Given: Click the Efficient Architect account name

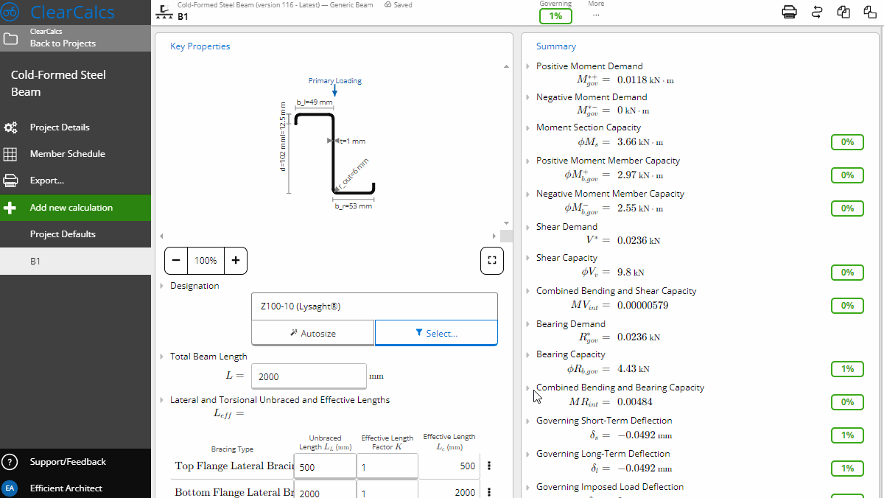Looking at the screenshot, I should tap(66, 488).
